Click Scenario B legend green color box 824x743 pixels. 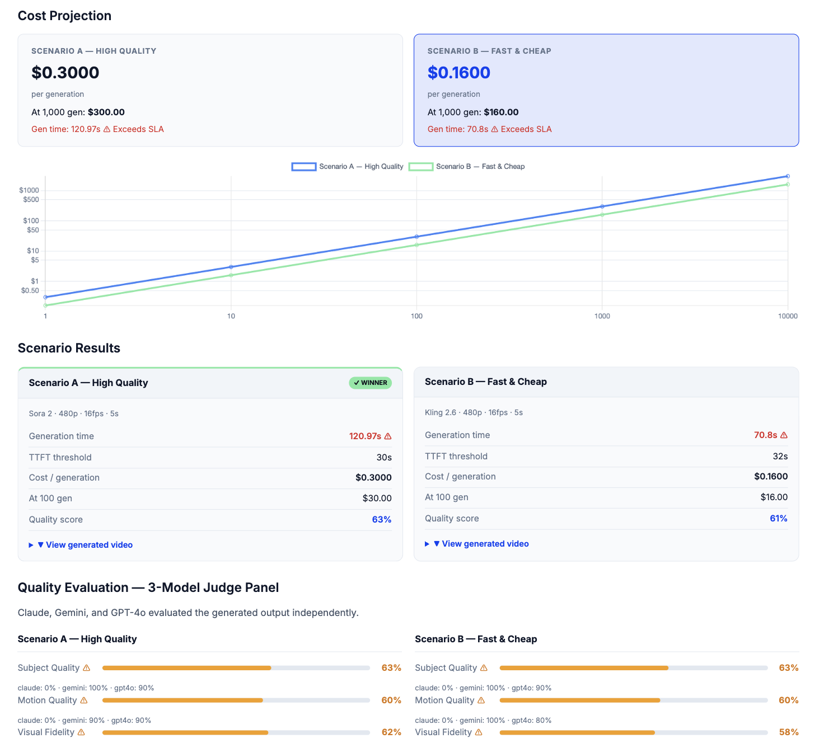(421, 166)
